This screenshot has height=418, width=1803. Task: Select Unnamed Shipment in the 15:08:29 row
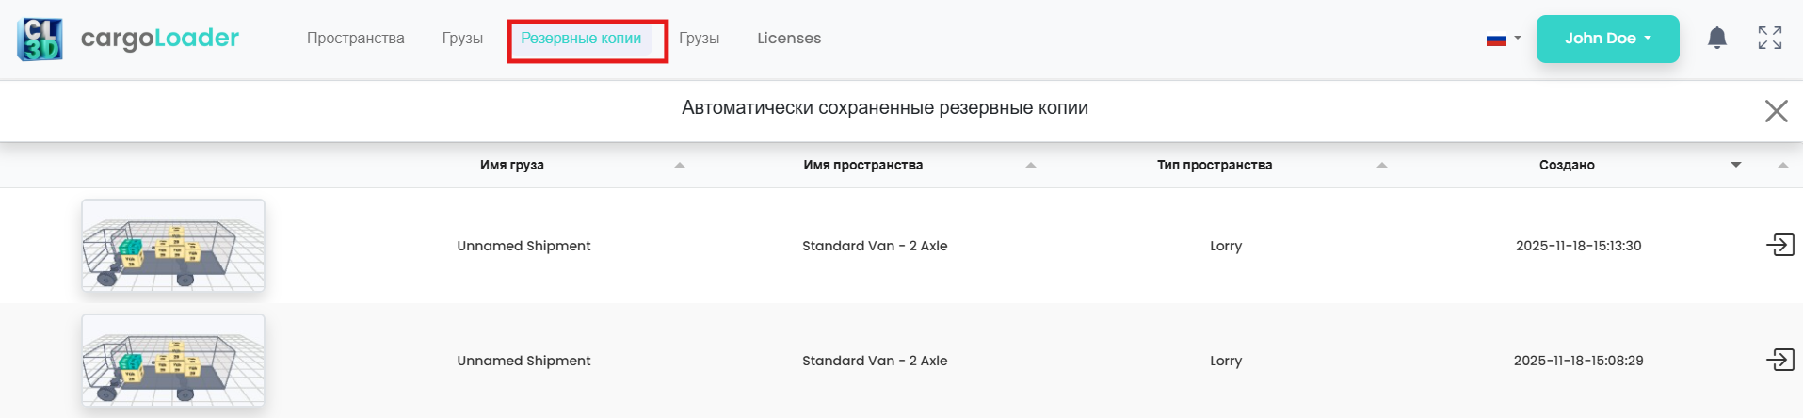coord(523,361)
